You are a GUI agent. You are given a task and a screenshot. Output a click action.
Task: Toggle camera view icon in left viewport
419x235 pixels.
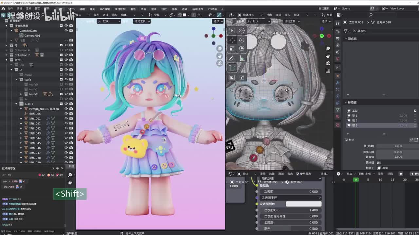point(220,63)
